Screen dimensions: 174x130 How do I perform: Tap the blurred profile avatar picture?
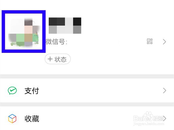[x=24, y=31]
